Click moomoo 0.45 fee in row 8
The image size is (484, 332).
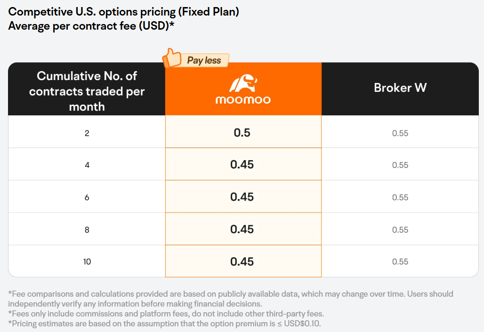coord(242,229)
